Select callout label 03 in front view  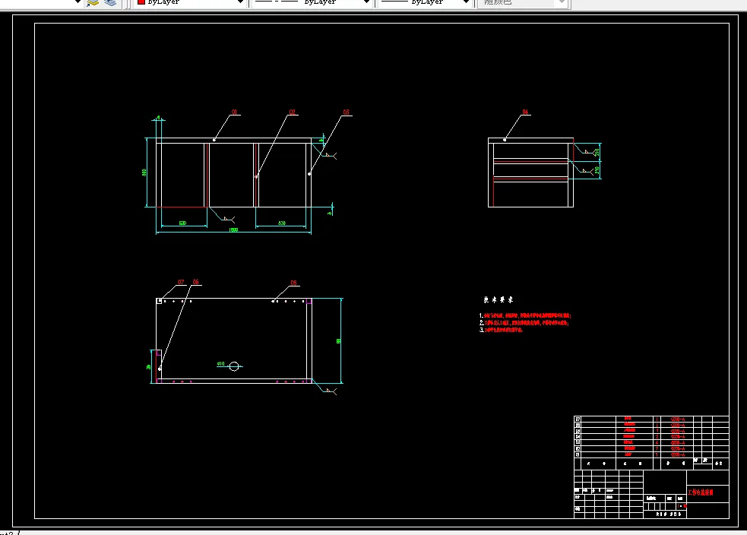[x=347, y=112]
